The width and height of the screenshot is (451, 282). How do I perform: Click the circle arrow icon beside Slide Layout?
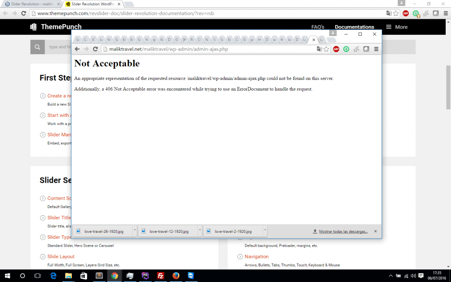point(43,257)
